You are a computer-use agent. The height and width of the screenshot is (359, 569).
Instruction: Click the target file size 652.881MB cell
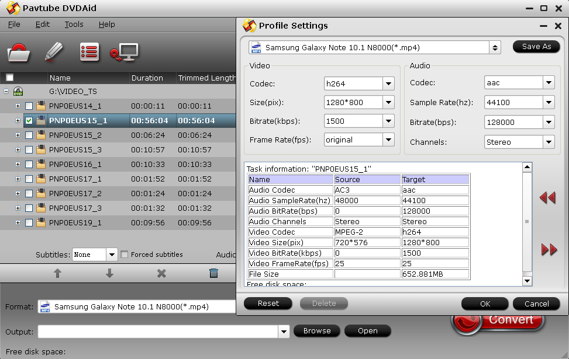coord(435,274)
